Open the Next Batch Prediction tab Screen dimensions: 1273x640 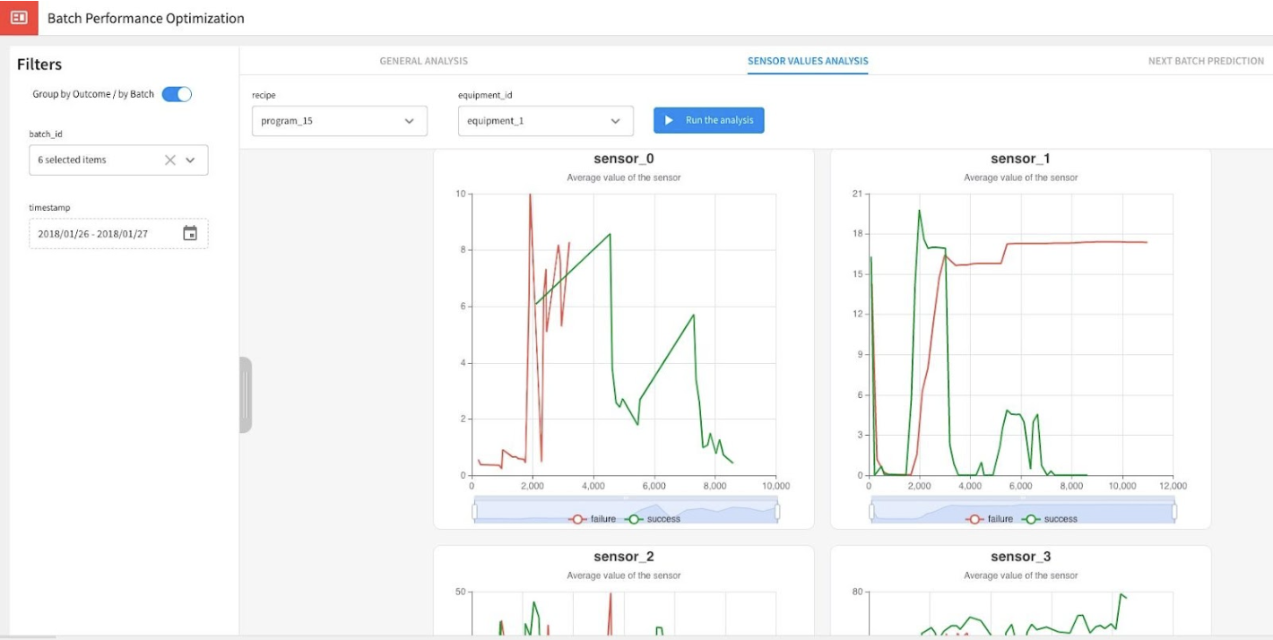1206,60
